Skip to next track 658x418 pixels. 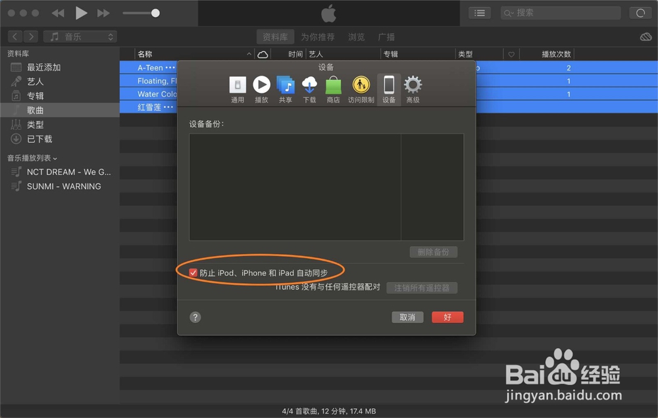tap(103, 13)
